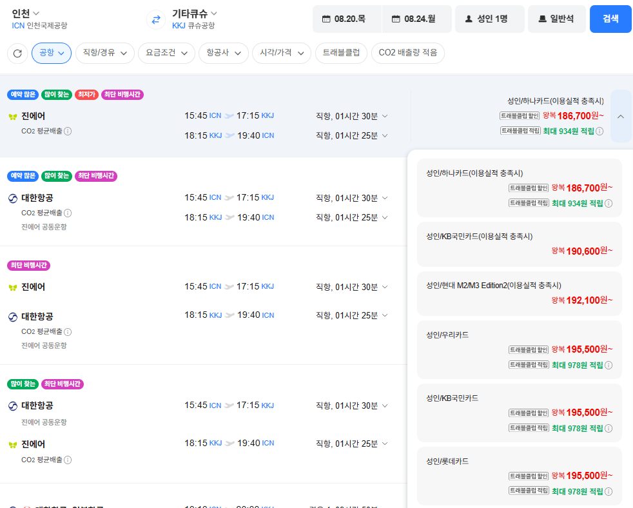The height and width of the screenshot is (508, 633).
Task: Open departure date 08.20.목 calendar
Action: point(347,19)
